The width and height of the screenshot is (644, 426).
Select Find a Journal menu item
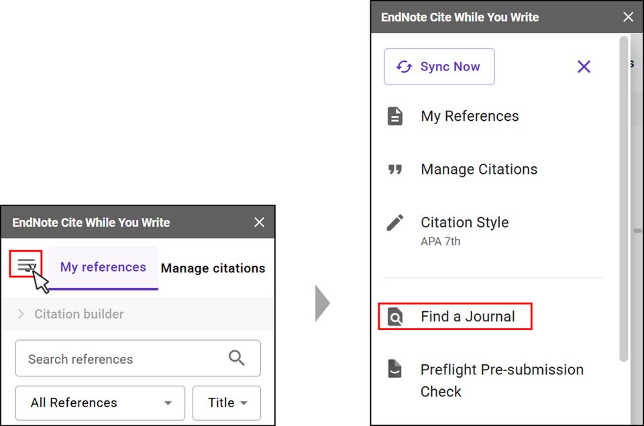455,317
